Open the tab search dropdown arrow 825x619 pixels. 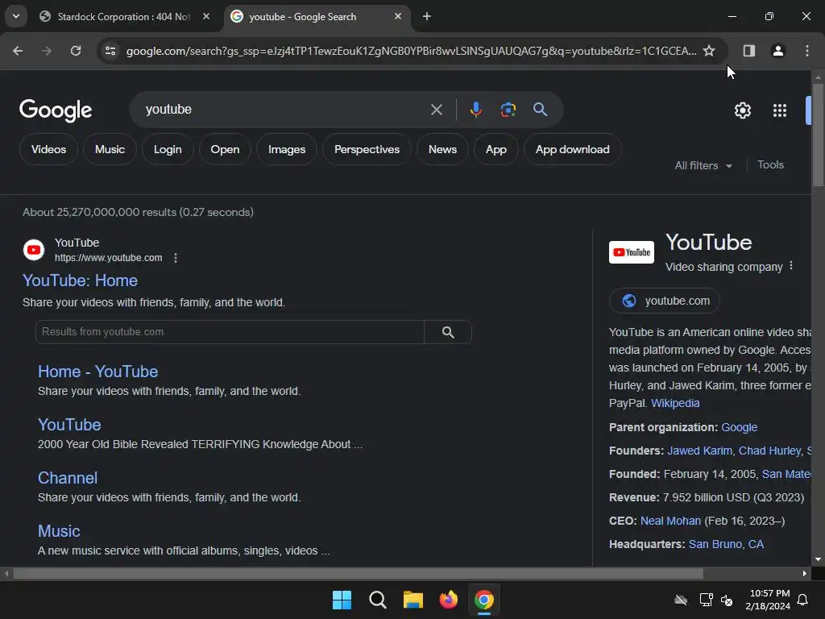tap(16, 16)
